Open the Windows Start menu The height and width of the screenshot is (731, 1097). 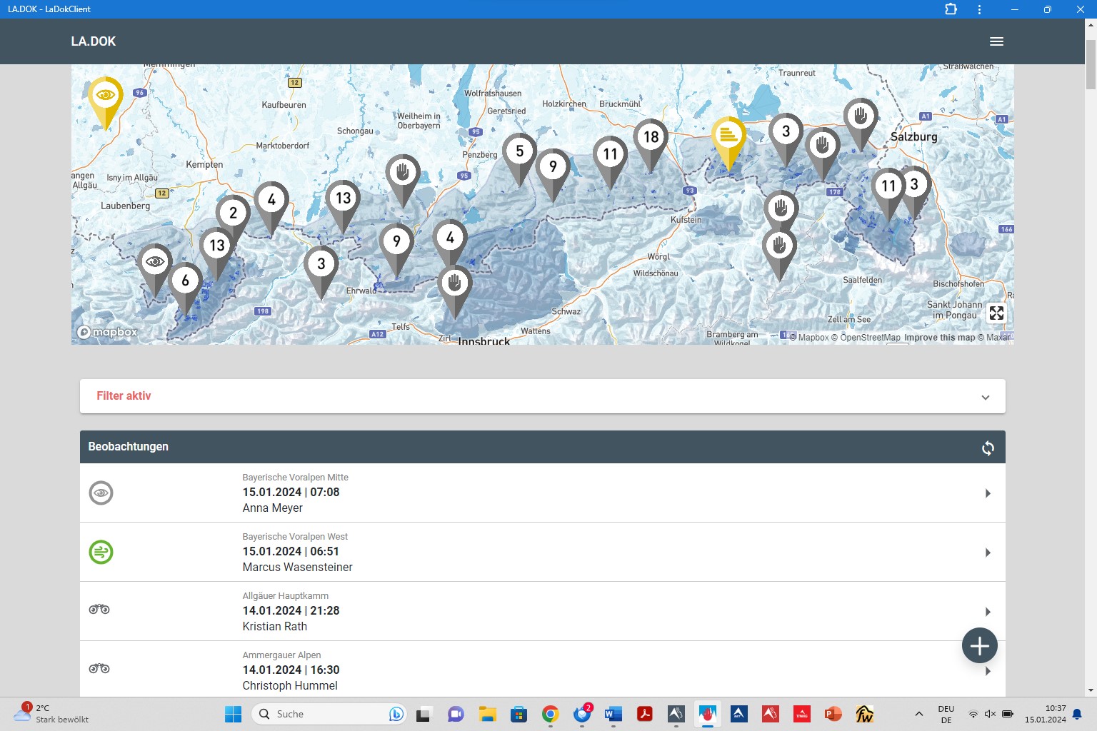[x=233, y=714]
